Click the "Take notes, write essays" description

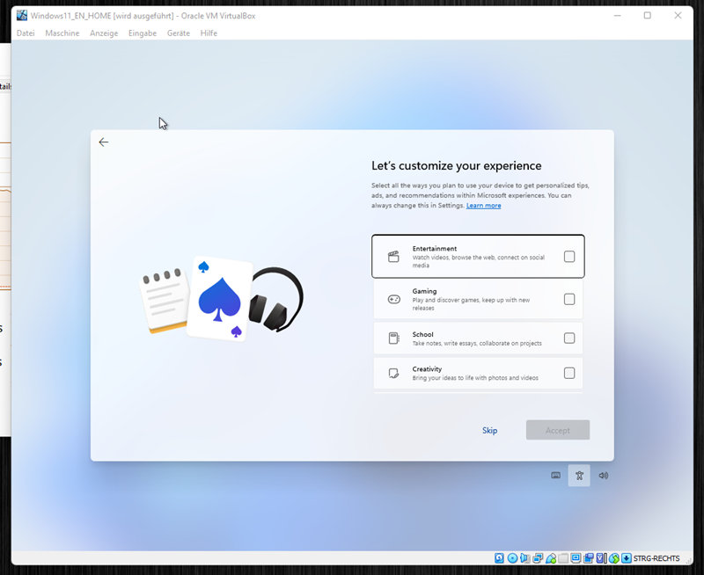(477, 344)
